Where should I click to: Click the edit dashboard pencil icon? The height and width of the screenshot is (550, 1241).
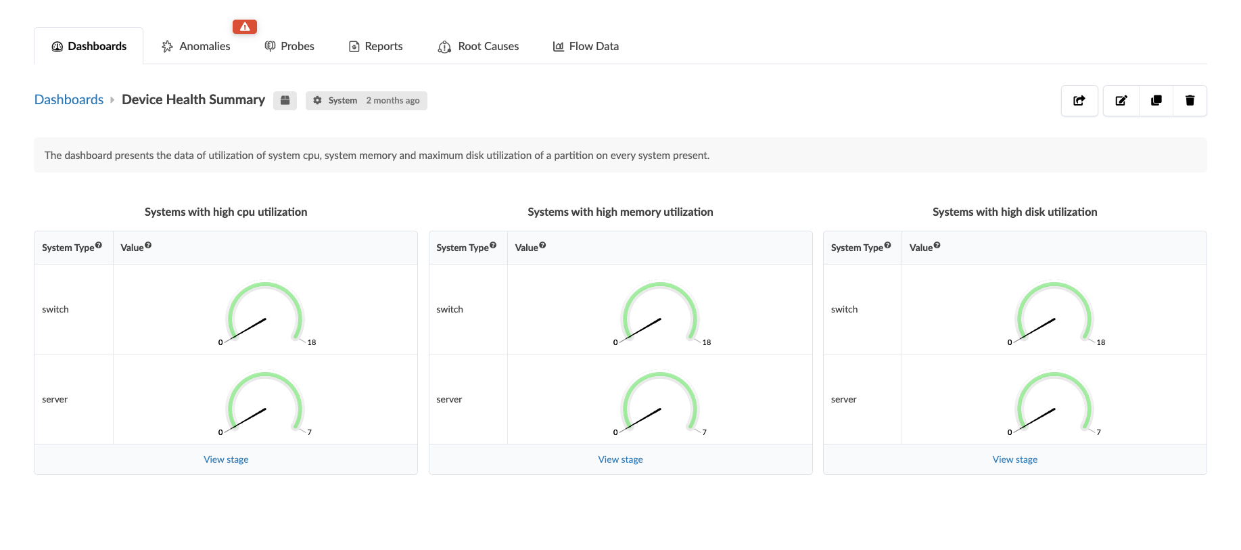[x=1121, y=101]
